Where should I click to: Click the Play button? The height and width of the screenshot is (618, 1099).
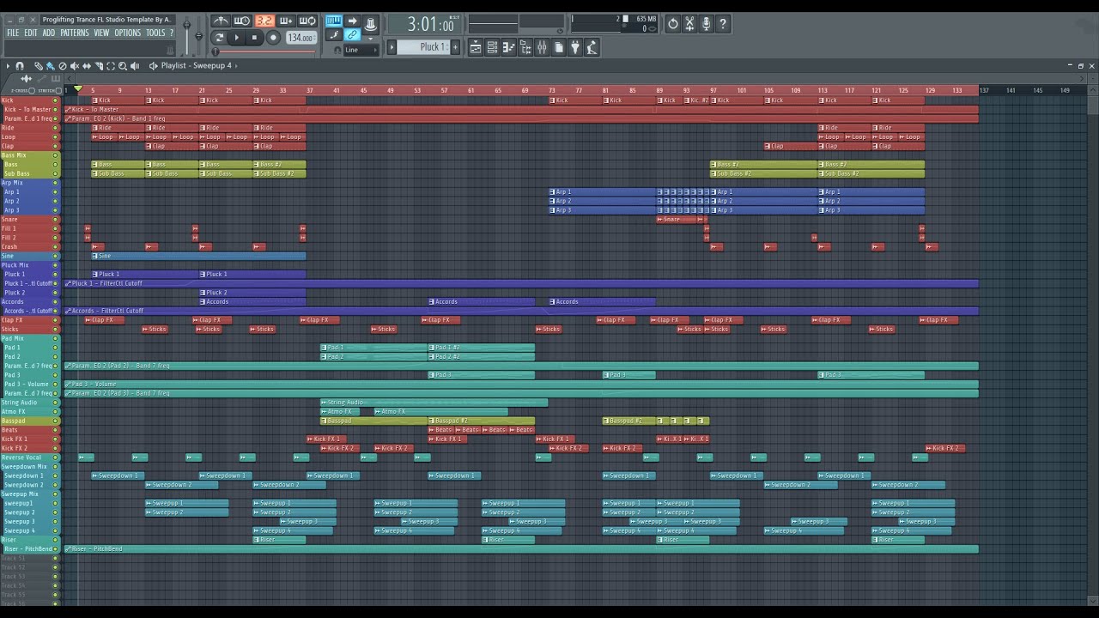(236, 37)
